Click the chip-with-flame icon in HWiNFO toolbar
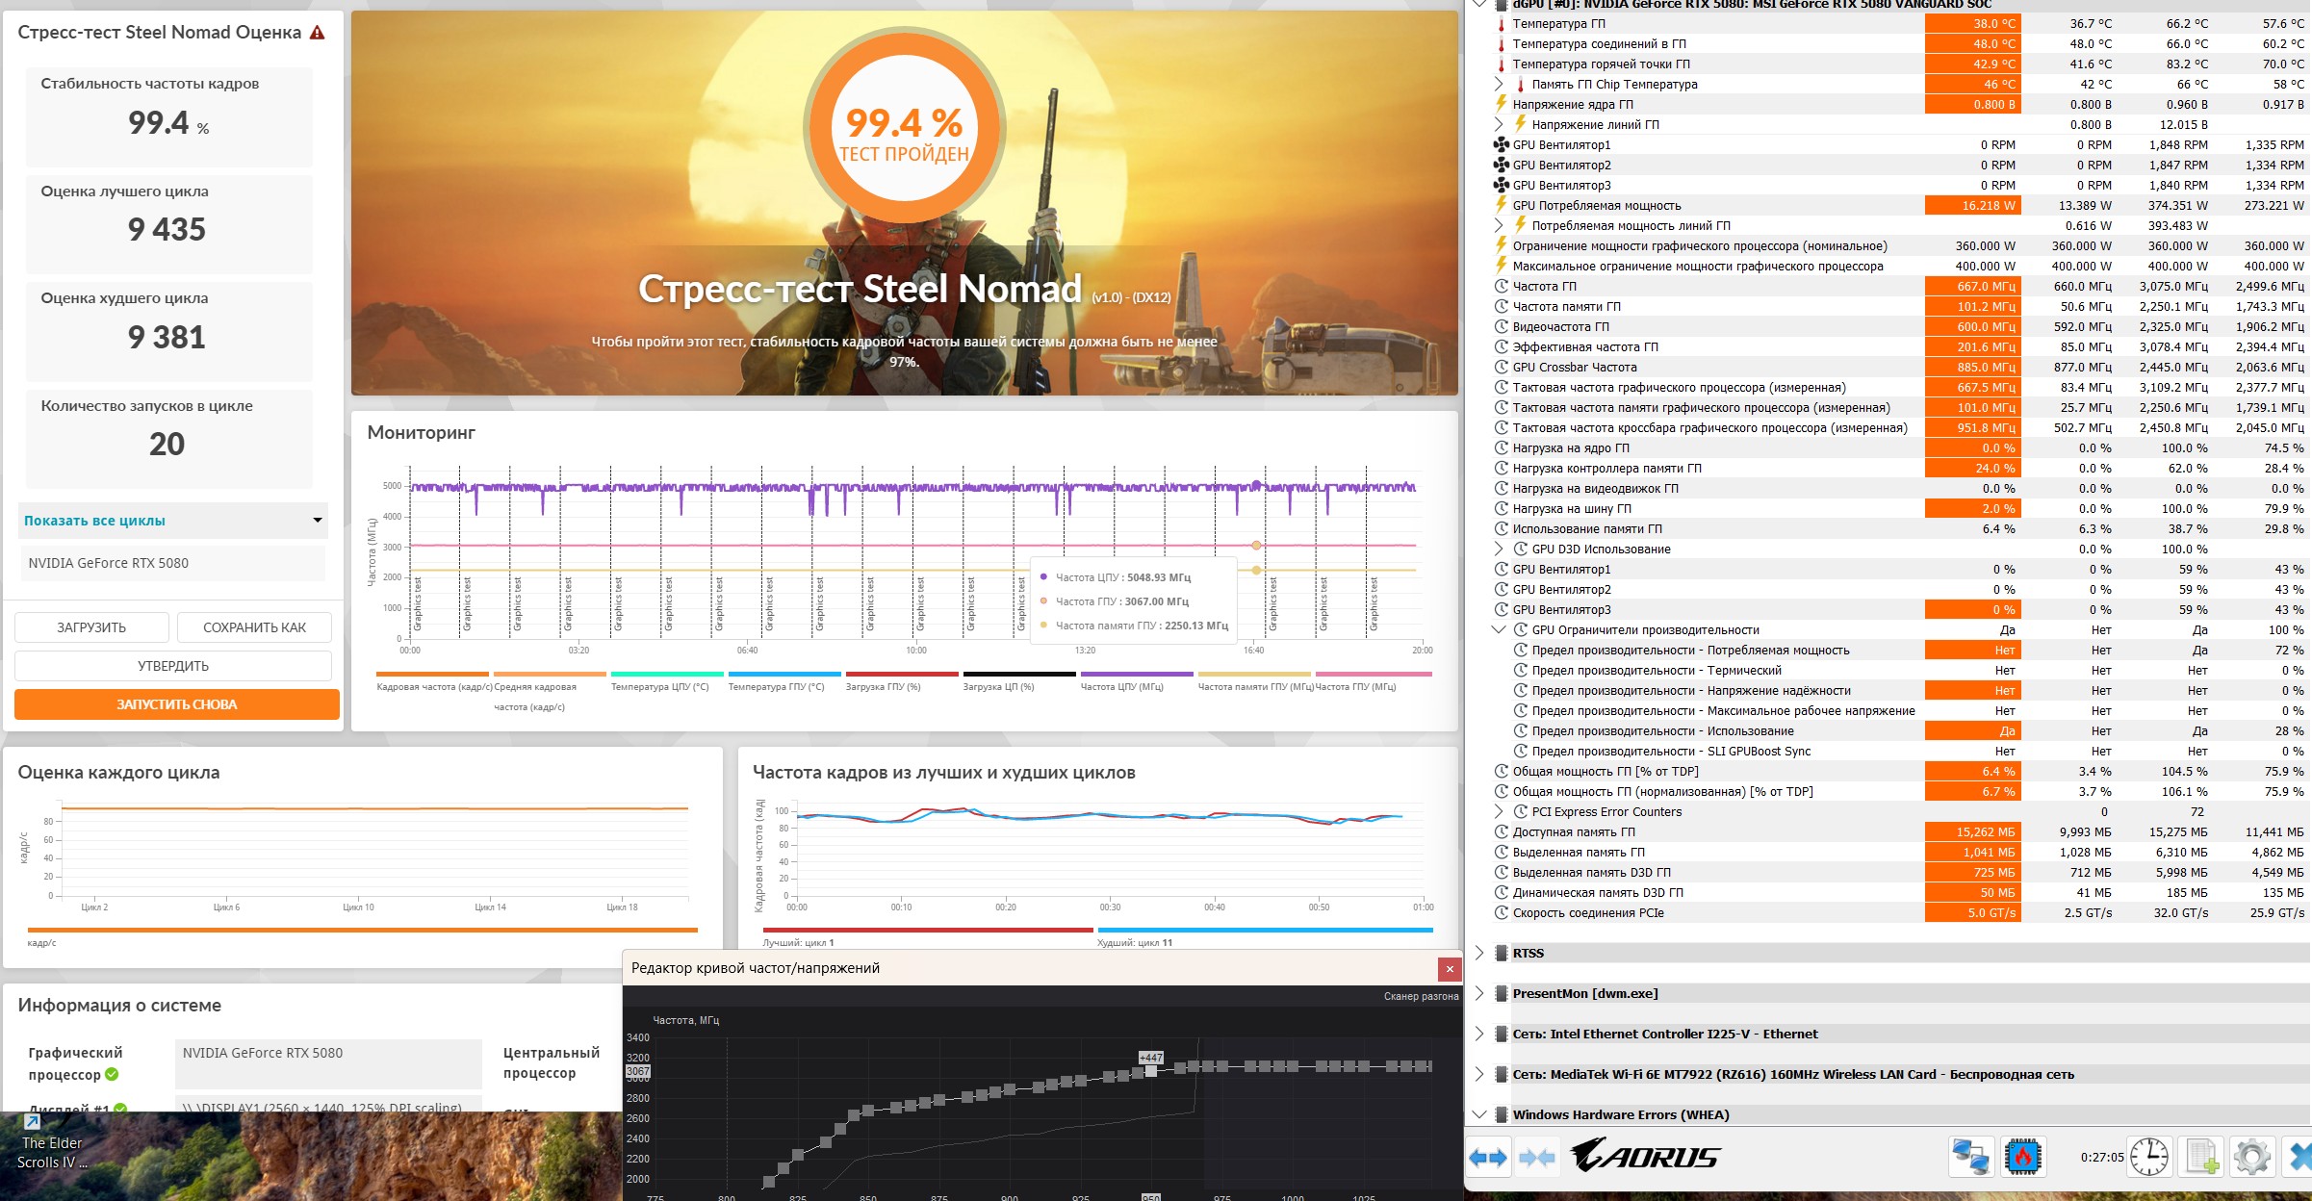 point(2023,1157)
